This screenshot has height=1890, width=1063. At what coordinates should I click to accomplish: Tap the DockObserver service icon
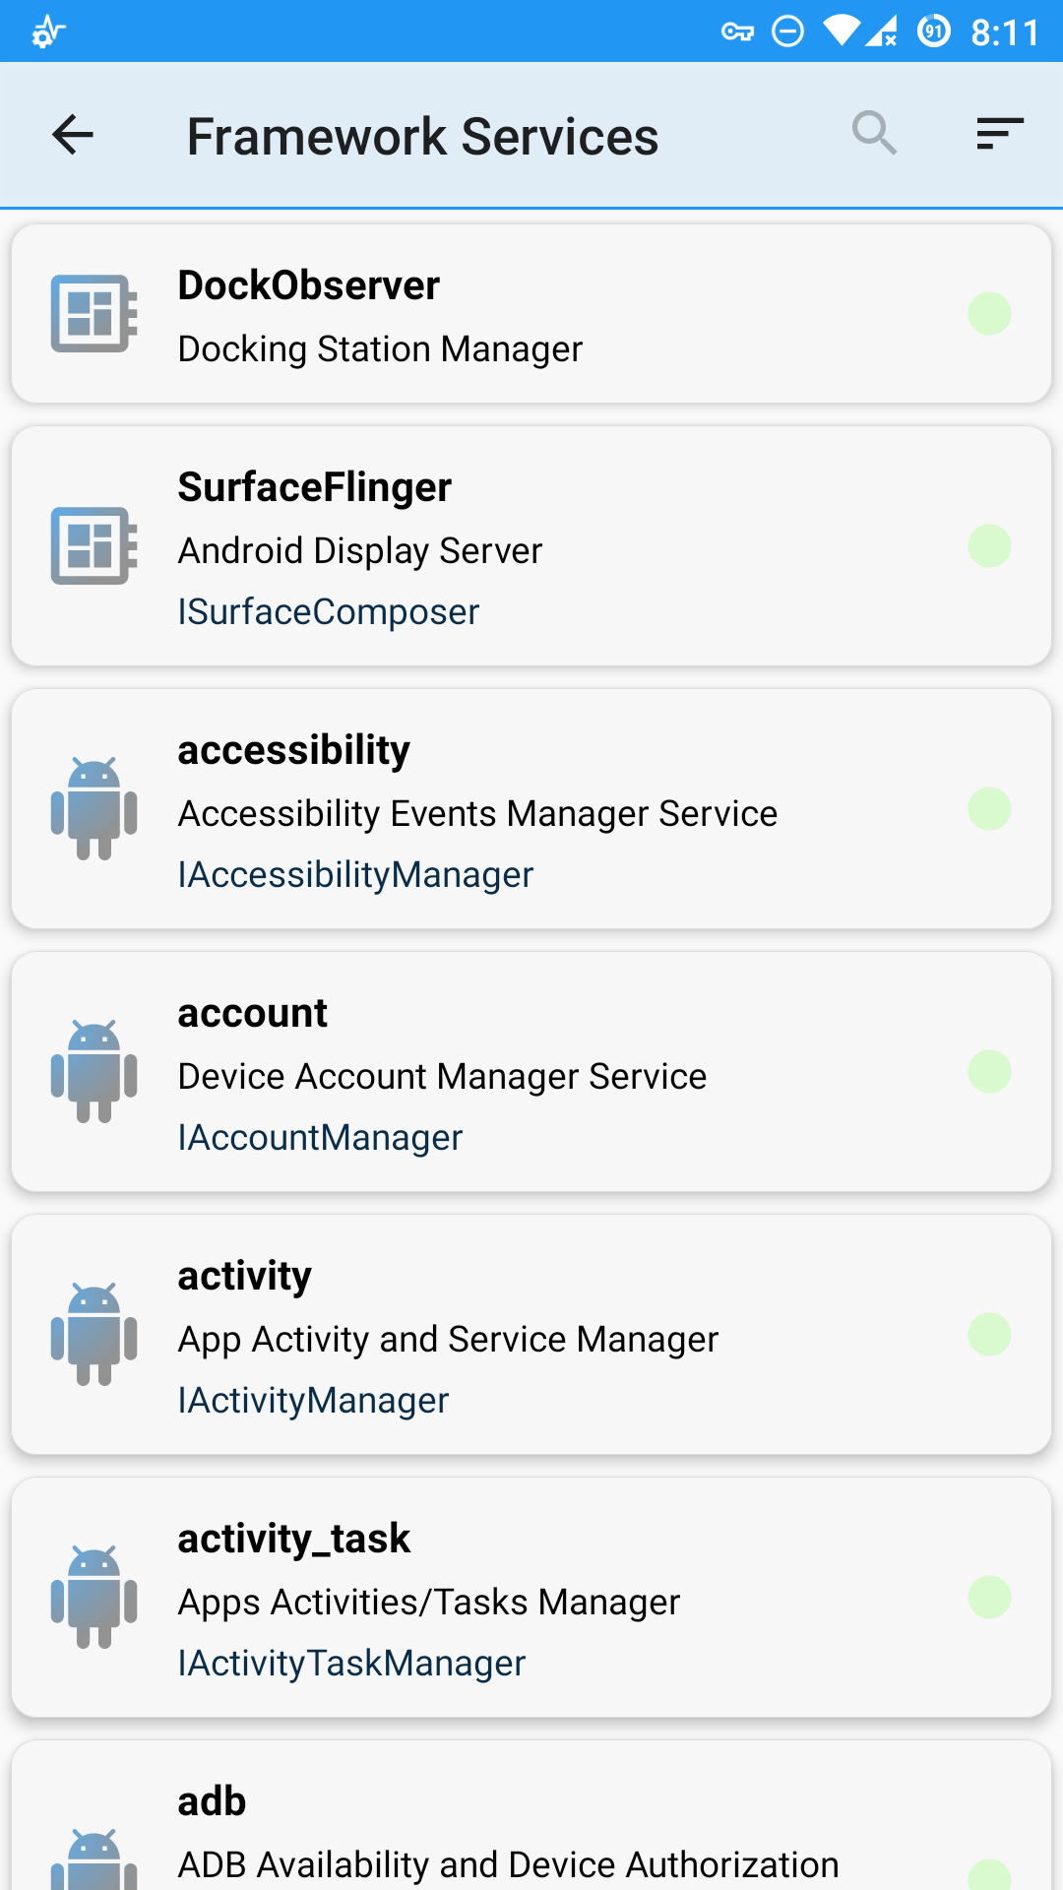click(94, 314)
